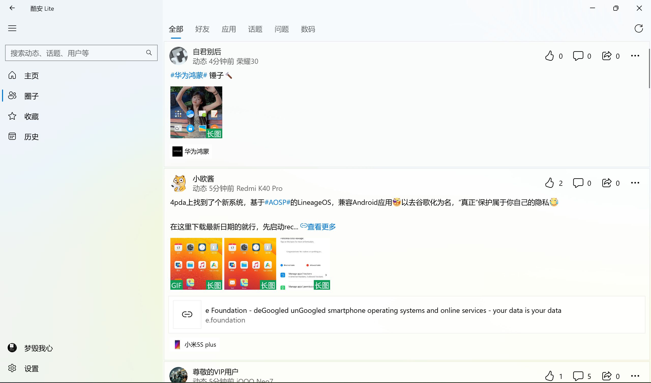The height and width of the screenshot is (383, 651).
Task: Open the e.foundation link card
Action: 407,315
